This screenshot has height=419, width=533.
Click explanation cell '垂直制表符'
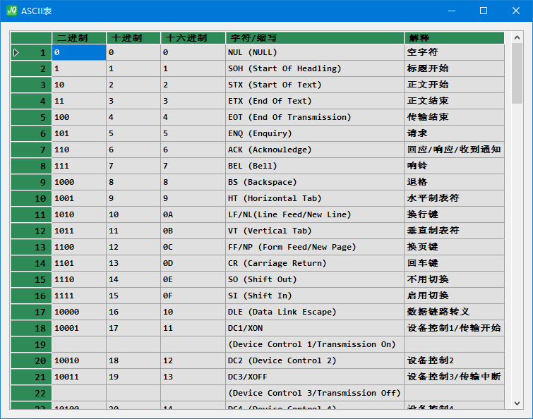[454, 231]
